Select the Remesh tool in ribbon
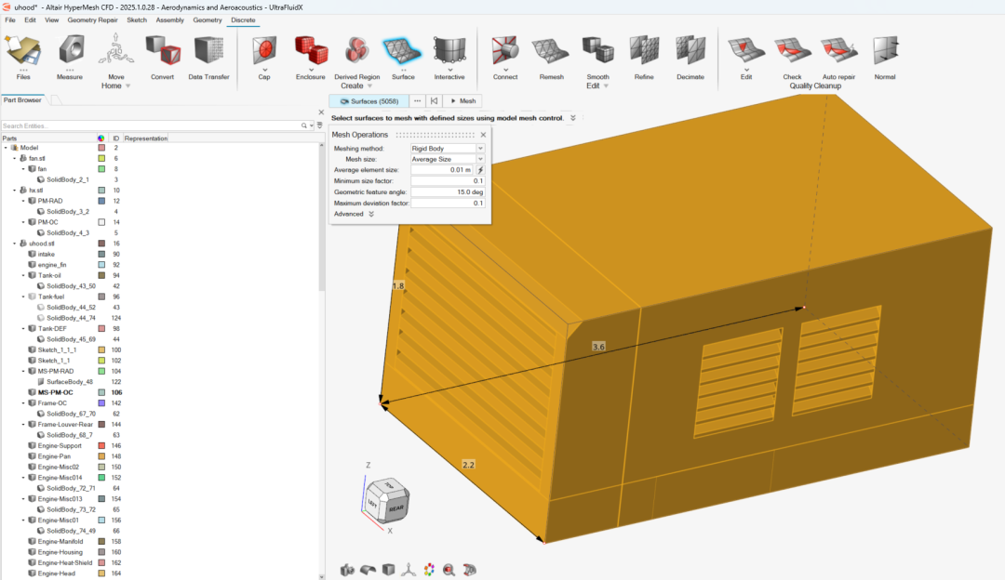The width and height of the screenshot is (1005, 580). click(x=551, y=51)
